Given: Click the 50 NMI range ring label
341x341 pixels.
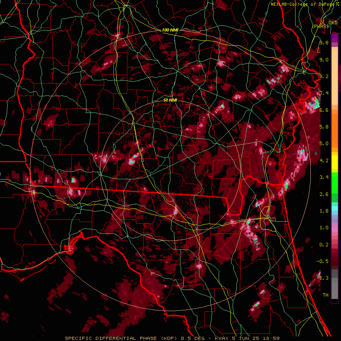Looking at the screenshot, I should point(170,100).
